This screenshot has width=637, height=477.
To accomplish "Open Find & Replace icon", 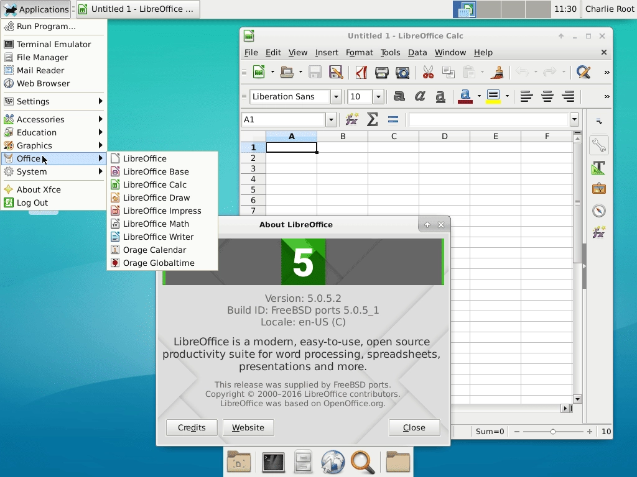I will pyautogui.click(x=584, y=72).
